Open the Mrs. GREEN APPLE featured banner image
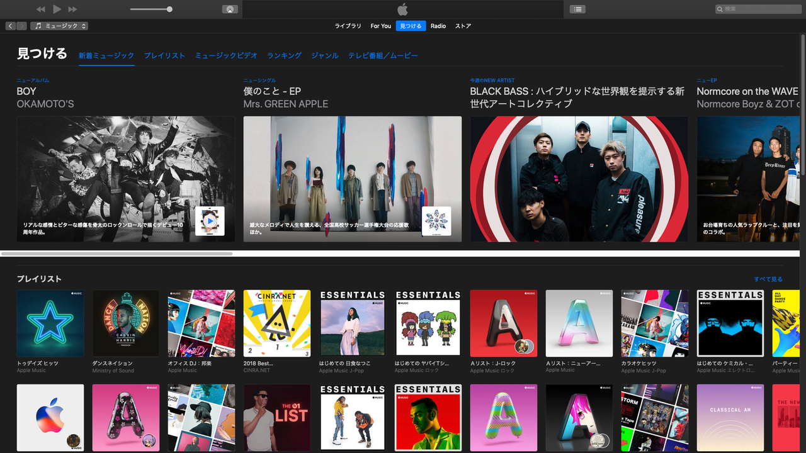806x453 pixels. [x=353, y=179]
